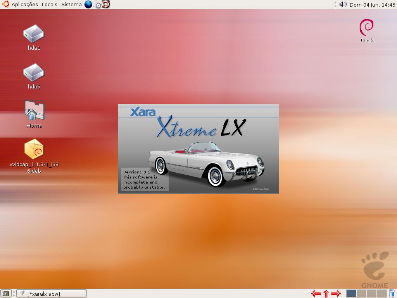Screen dimensions: 397x298
Task: Open the Aplicações menu
Action: (24, 4)
